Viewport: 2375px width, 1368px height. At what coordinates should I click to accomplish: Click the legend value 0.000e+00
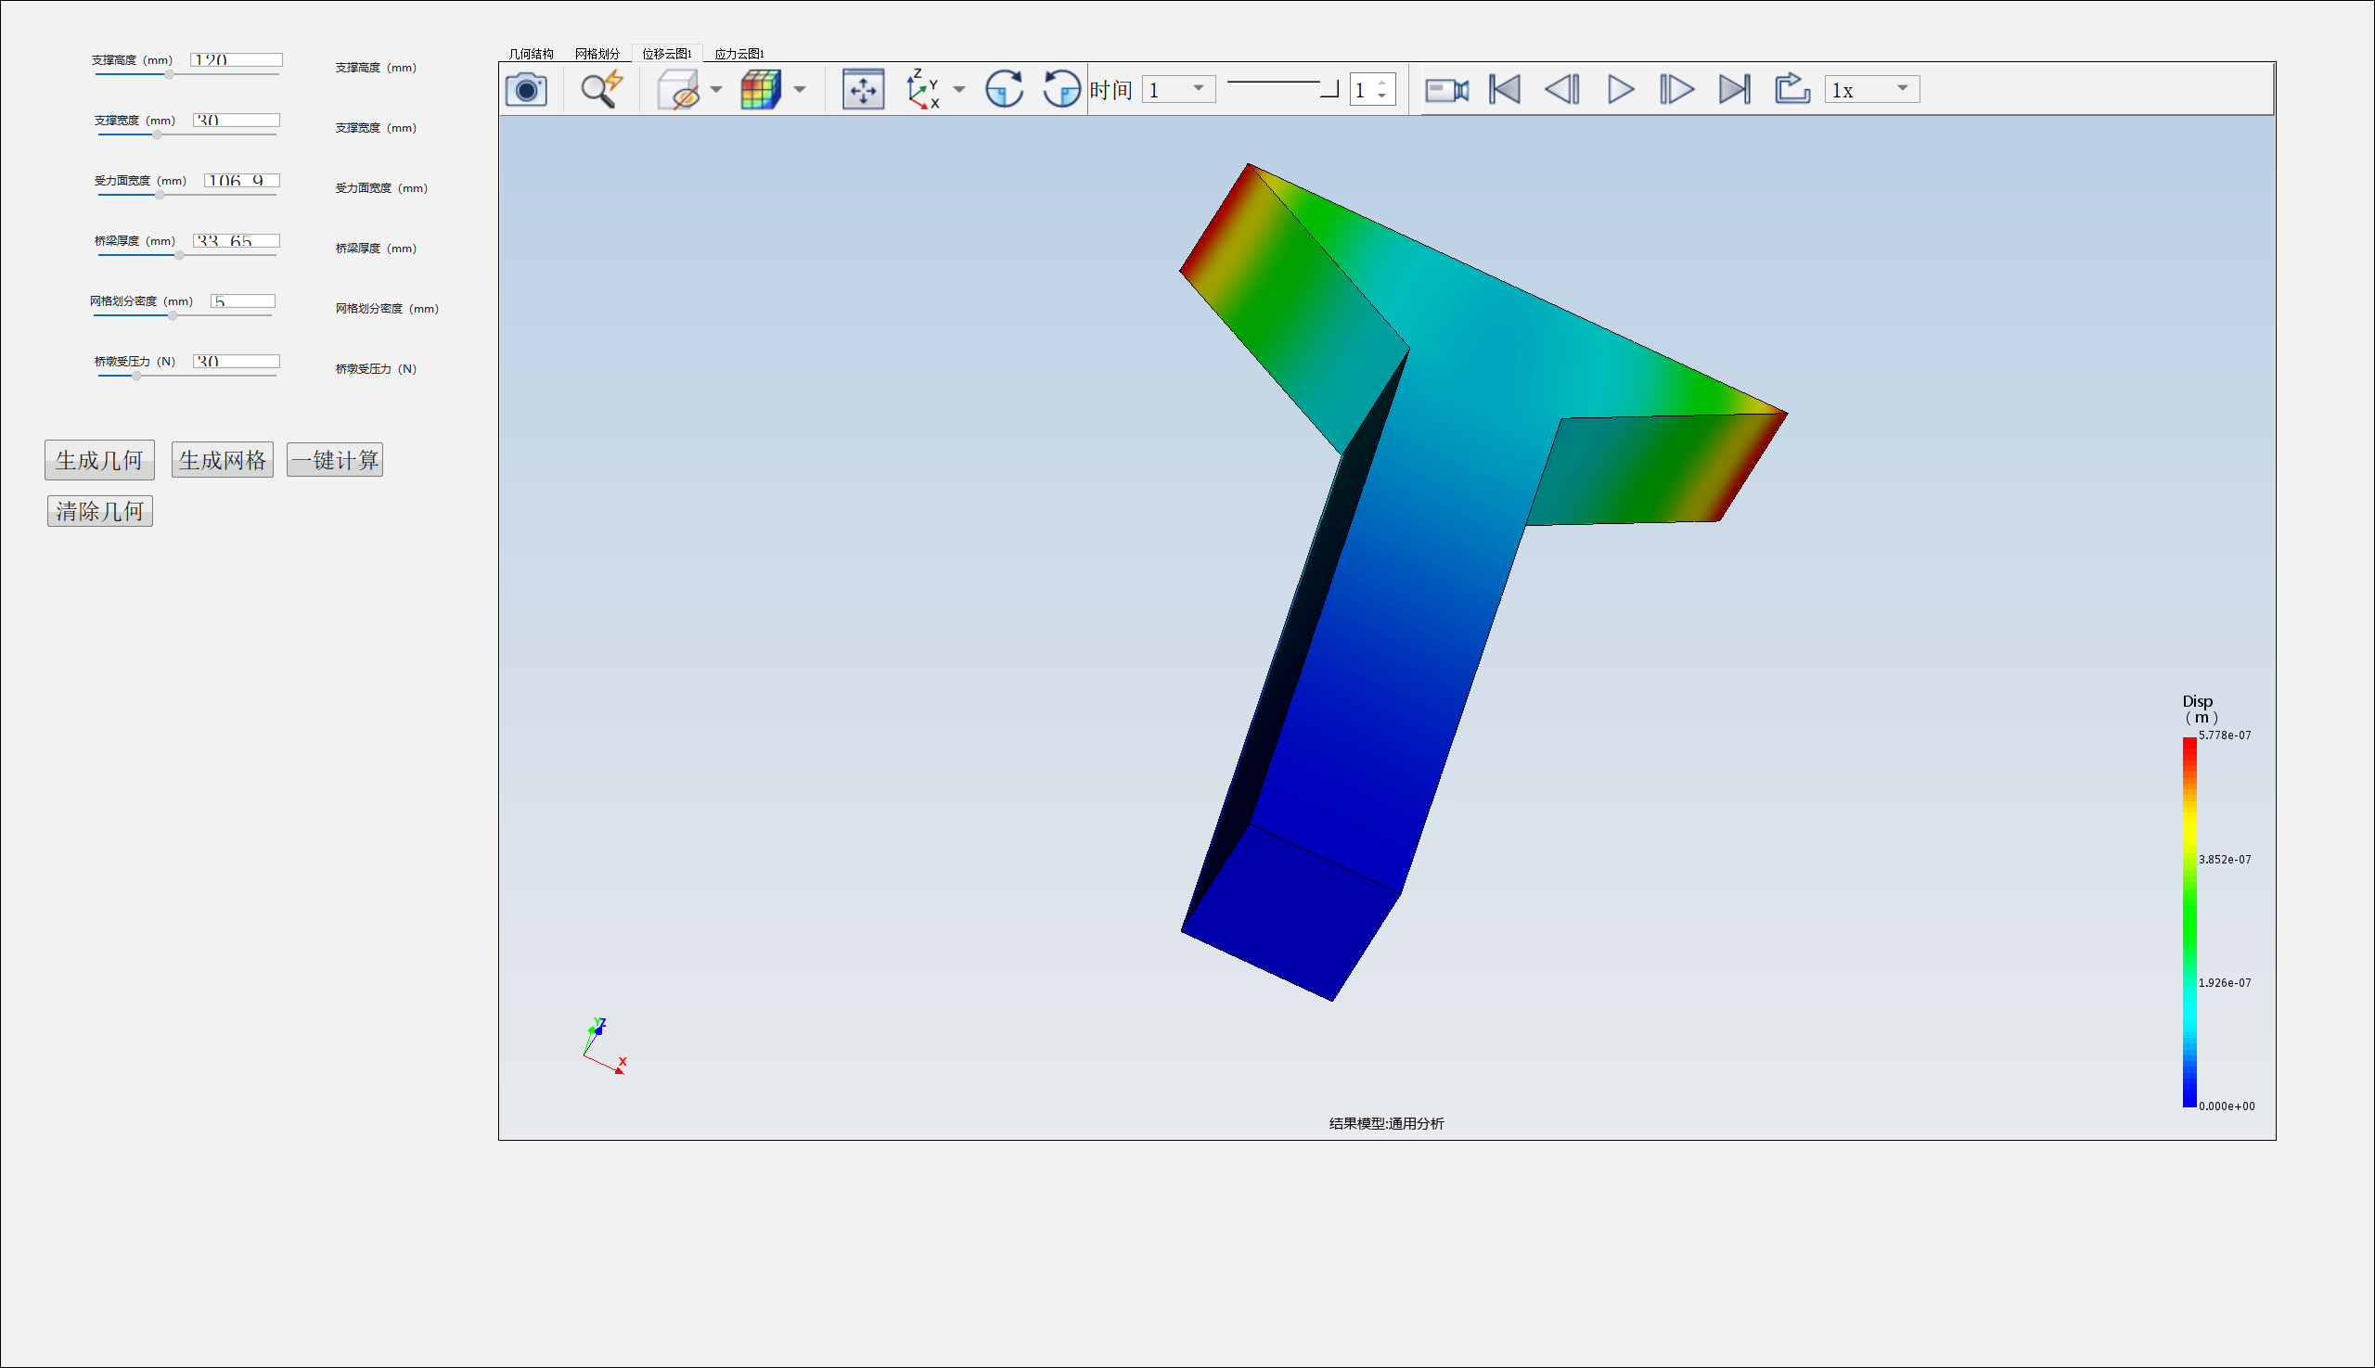(2227, 1106)
